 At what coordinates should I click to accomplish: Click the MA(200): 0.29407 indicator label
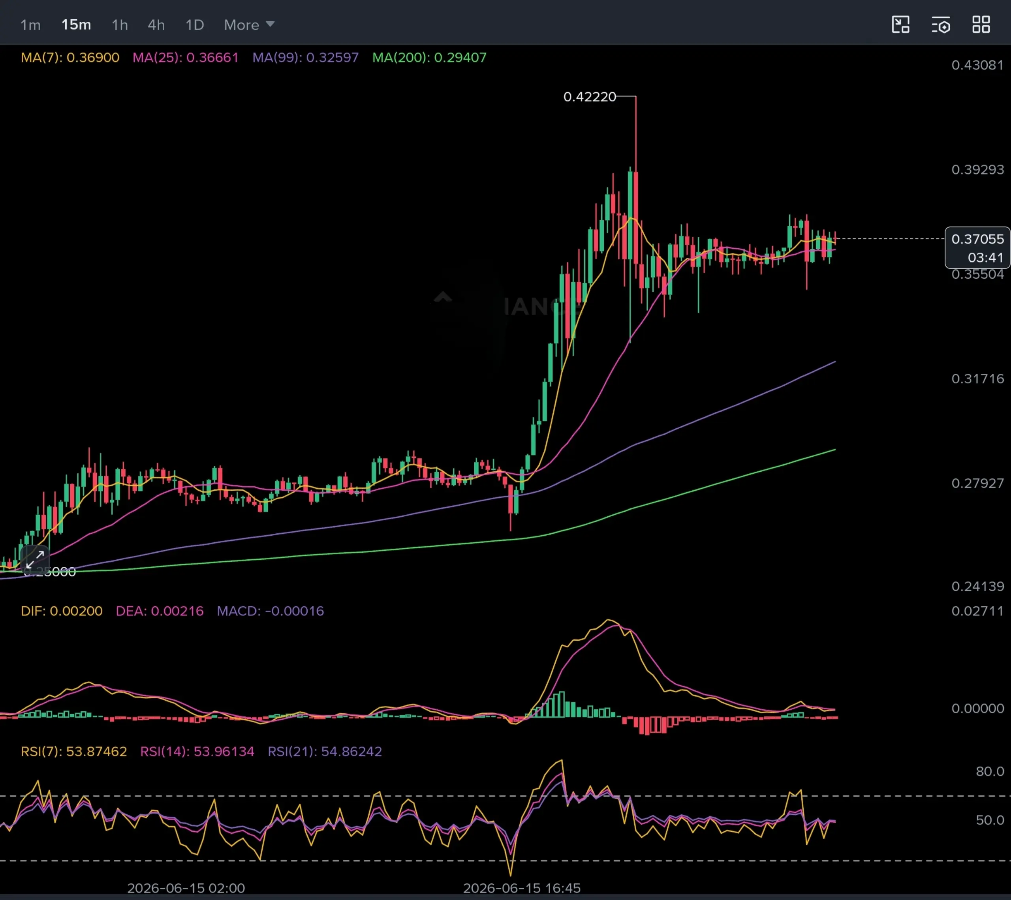pyautogui.click(x=429, y=57)
